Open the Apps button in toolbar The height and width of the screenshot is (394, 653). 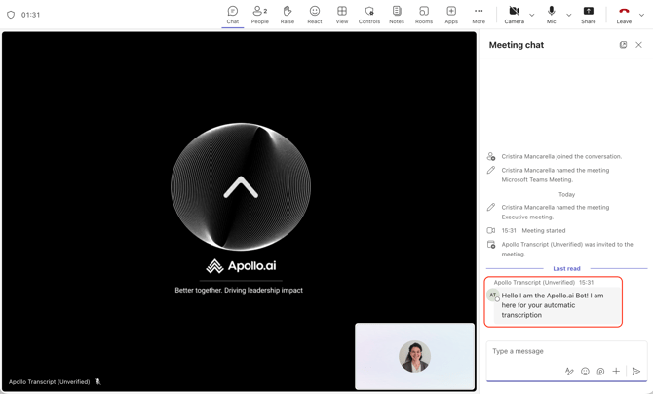coord(451,15)
